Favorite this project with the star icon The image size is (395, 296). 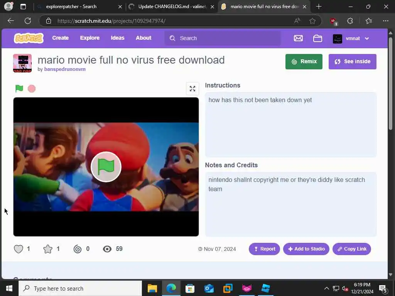47,249
